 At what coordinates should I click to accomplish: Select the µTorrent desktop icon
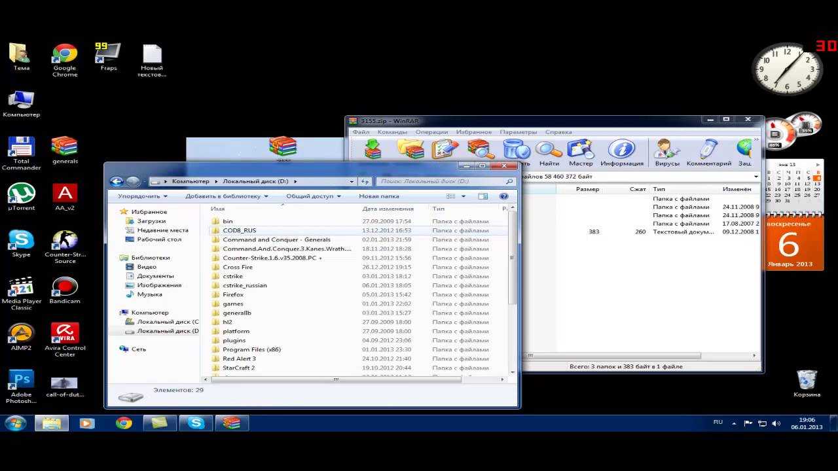22,197
